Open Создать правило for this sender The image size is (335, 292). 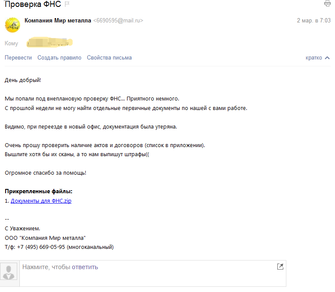[59, 58]
